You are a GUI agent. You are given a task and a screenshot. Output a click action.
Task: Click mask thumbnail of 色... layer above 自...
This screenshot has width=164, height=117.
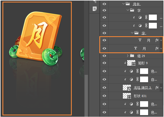(x=144, y=71)
